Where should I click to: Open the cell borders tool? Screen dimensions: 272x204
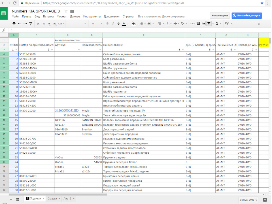pyautogui.click(x=142, y=23)
